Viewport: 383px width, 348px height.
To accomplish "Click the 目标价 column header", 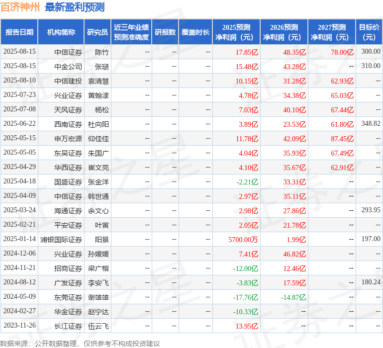I will click(x=369, y=32).
